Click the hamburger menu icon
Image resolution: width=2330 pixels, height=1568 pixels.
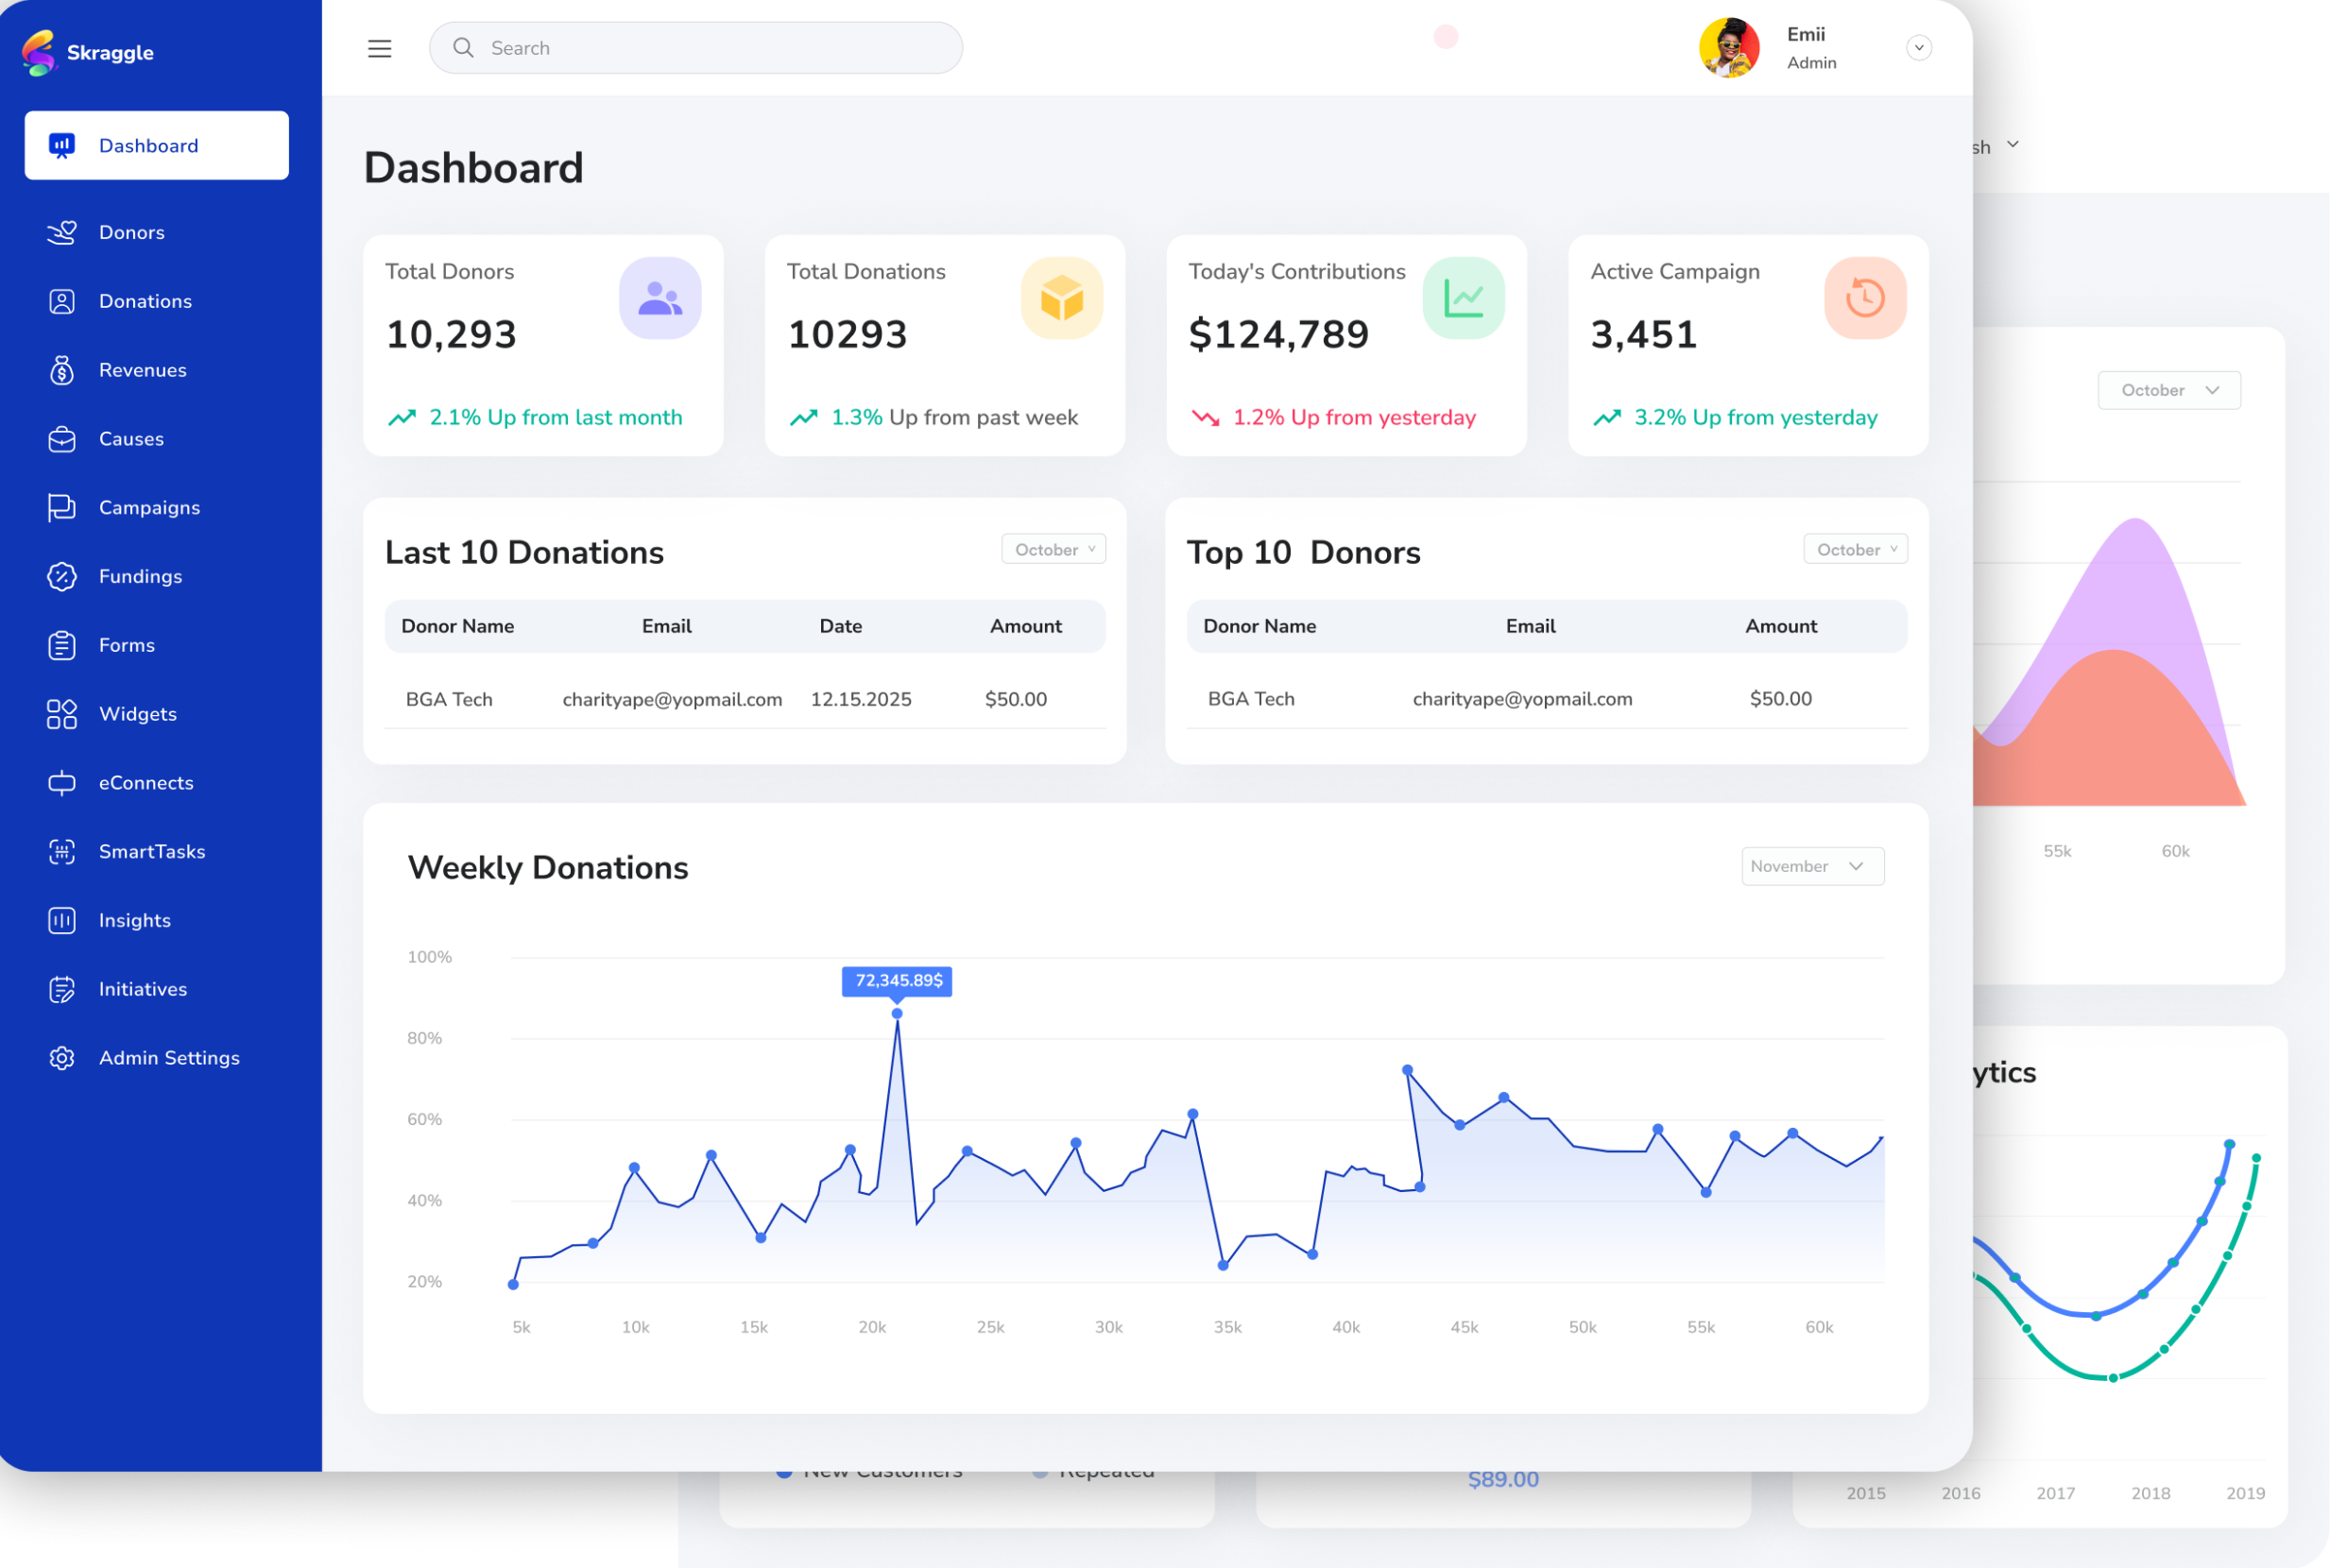379,48
